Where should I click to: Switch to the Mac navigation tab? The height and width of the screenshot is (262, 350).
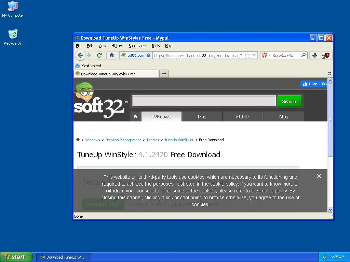pyautogui.click(x=202, y=117)
